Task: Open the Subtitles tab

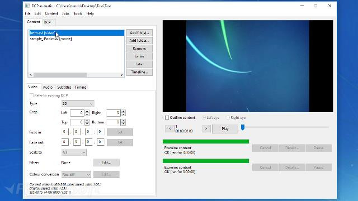Action: coord(64,87)
